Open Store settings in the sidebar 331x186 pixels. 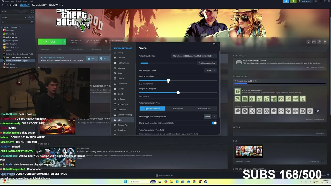(x=120, y=73)
